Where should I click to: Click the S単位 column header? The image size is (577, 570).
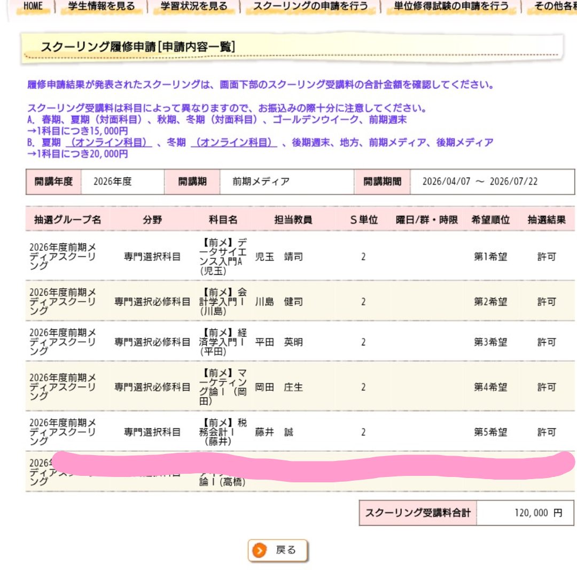tap(364, 220)
